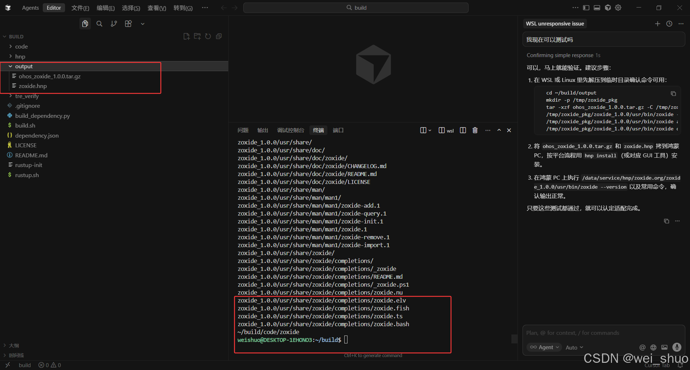This screenshot has height=370, width=690.
Task: Open terminal panel more actions ellipsis
Action: point(488,130)
